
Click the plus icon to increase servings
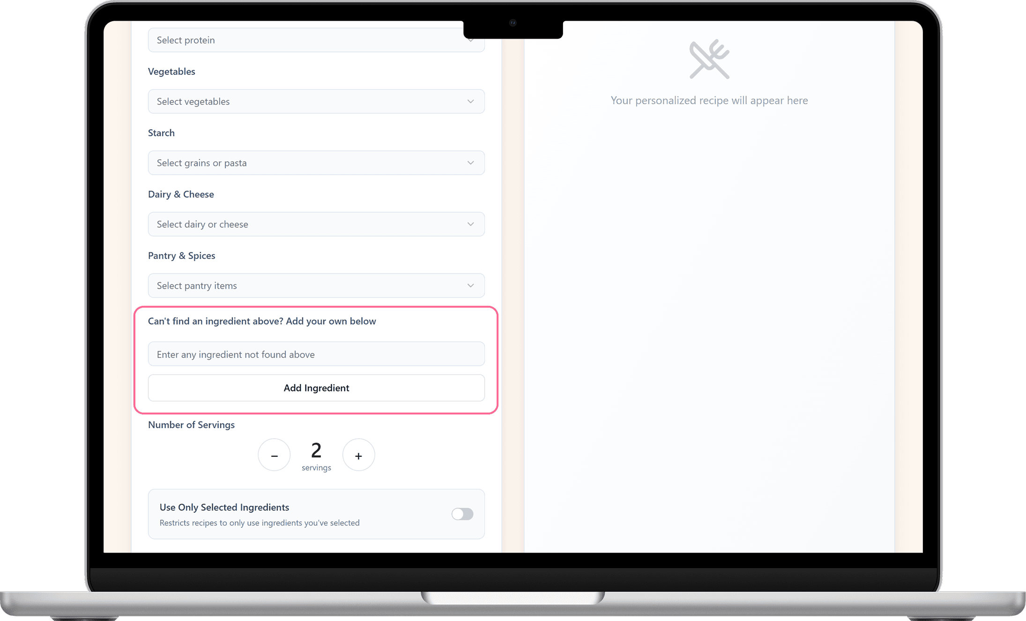coord(358,455)
